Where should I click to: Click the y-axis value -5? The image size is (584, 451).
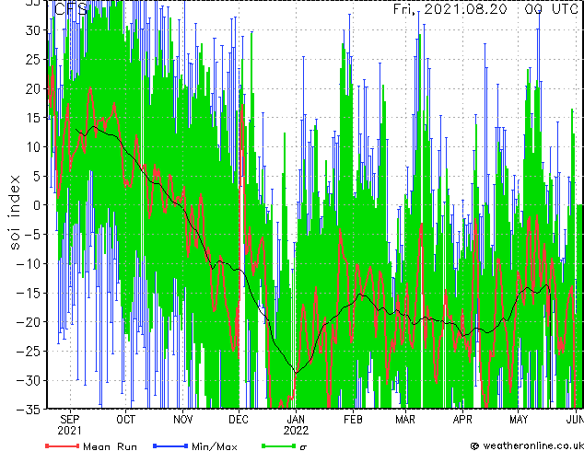(32, 235)
